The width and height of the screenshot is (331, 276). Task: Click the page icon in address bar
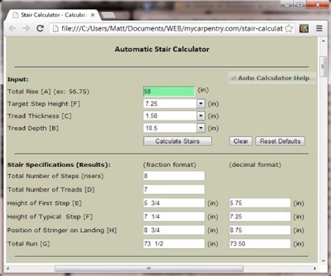[x=55, y=29]
